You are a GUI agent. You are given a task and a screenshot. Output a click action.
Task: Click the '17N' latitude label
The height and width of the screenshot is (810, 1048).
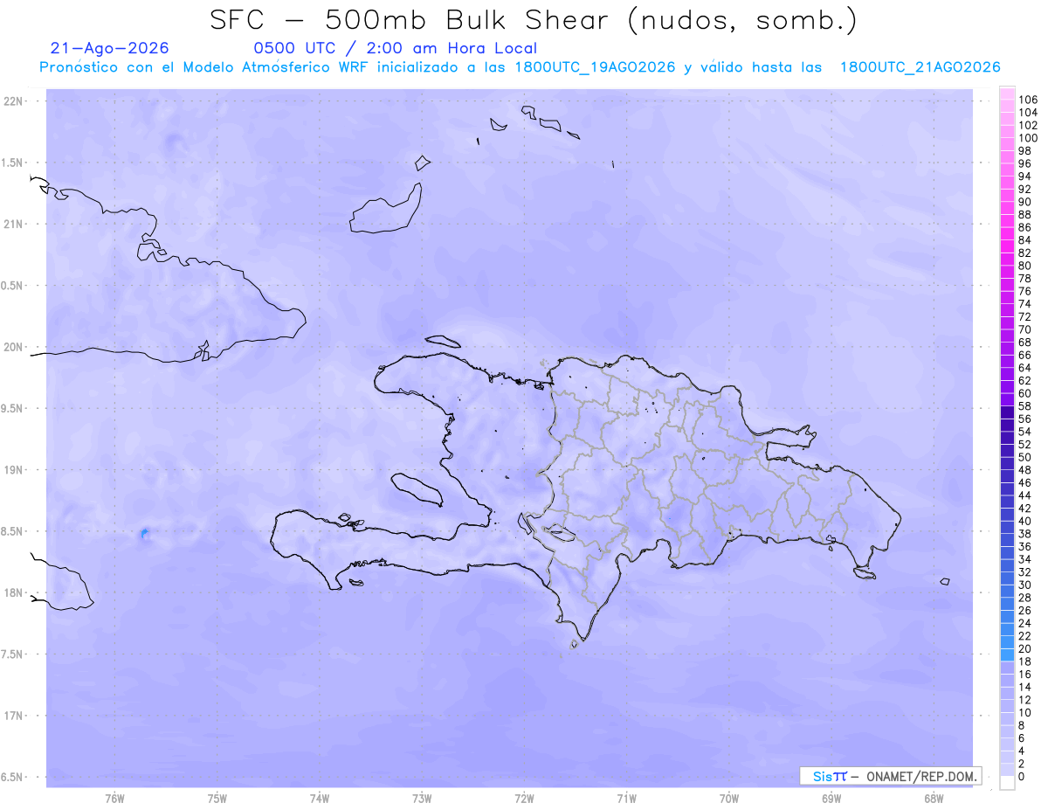(13, 716)
